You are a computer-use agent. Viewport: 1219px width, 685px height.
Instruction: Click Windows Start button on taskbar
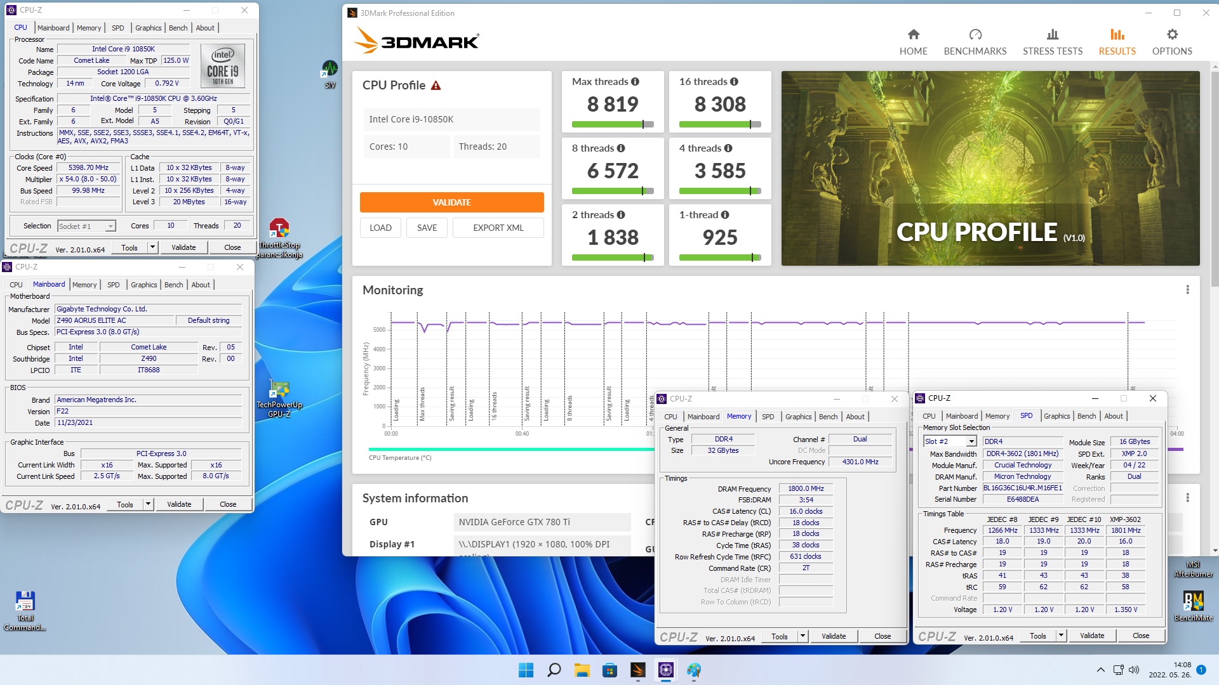526,670
